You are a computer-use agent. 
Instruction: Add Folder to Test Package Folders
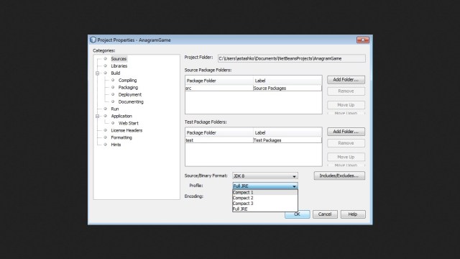click(346, 132)
